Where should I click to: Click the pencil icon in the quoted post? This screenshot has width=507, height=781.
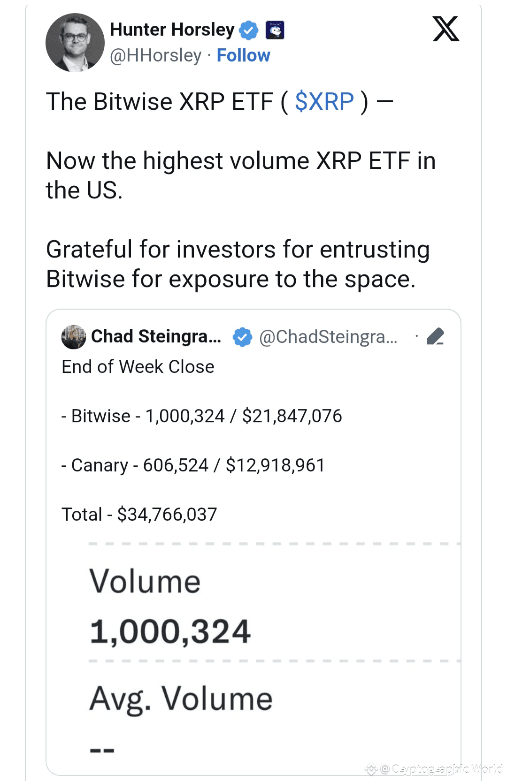click(436, 337)
